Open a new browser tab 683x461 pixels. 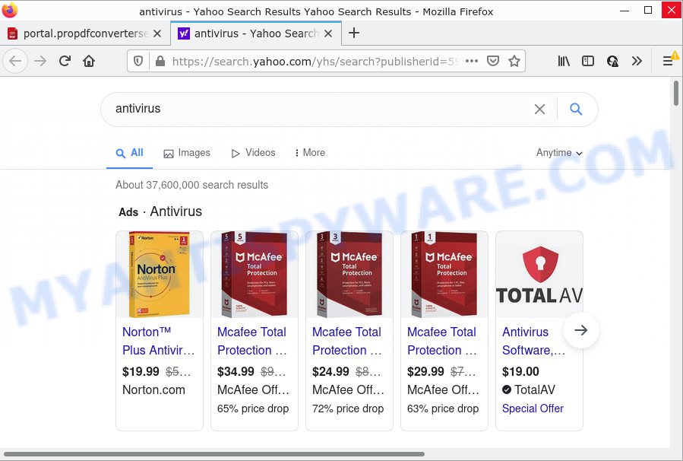[354, 33]
